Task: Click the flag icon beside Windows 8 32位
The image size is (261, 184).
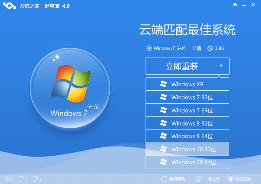Action: point(163,123)
